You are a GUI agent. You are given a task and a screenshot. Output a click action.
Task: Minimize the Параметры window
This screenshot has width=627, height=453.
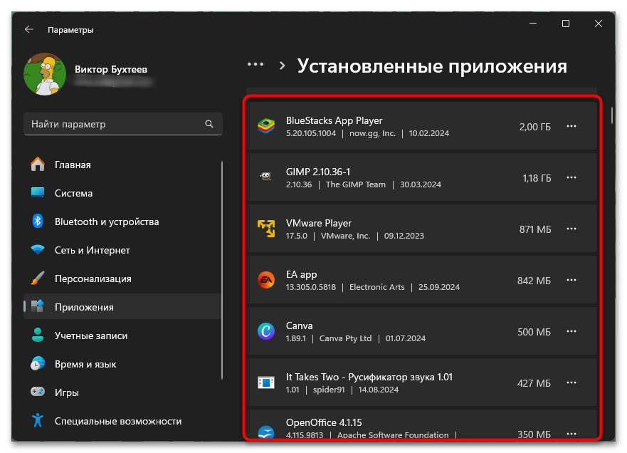click(533, 24)
